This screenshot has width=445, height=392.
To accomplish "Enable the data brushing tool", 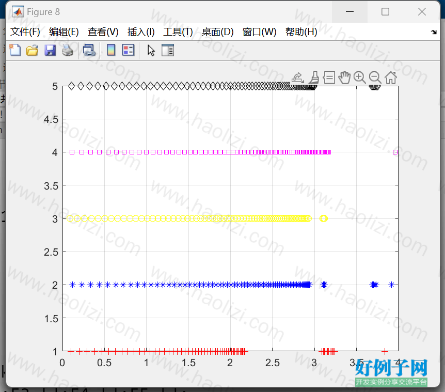I will (x=314, y=77).
